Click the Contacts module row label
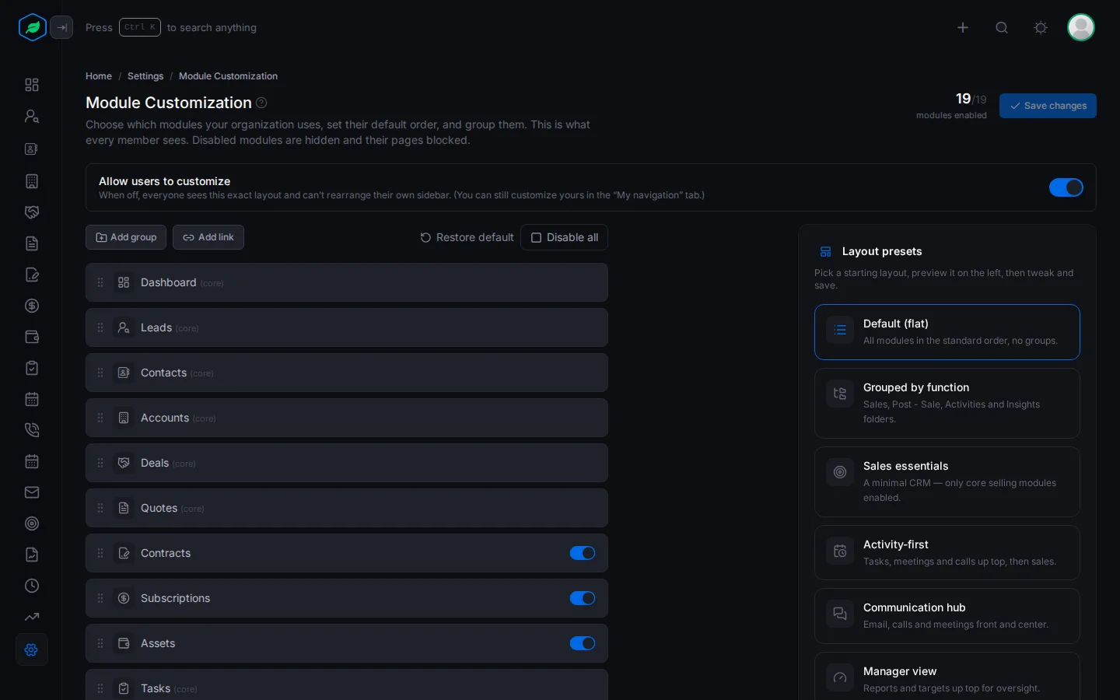This screenshot has width=1120, height=700. click(x=163, y=373)
